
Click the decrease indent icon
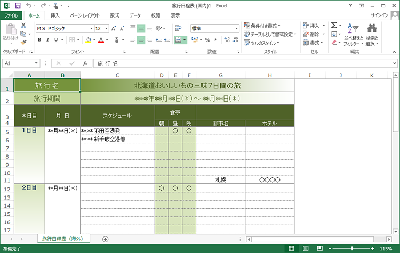[x=159, y=40]
